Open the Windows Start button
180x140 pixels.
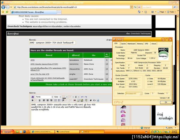coord(7,132)
